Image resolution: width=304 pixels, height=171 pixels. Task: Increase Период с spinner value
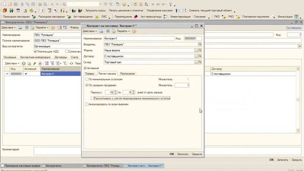tap(116, 91)
